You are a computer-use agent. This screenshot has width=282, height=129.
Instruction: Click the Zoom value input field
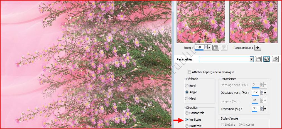(199, 47)
